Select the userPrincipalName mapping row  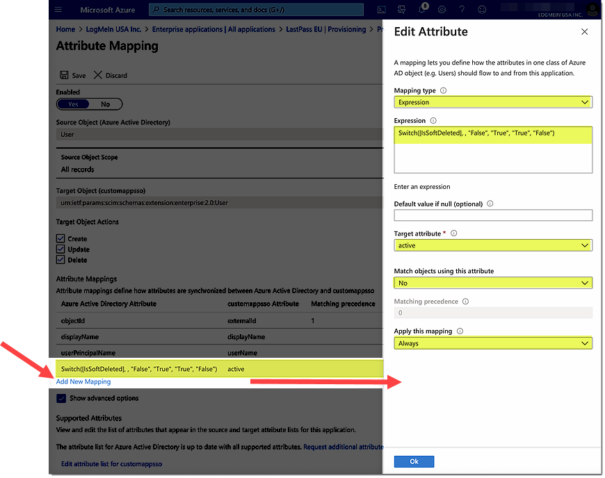pos(220,353)
